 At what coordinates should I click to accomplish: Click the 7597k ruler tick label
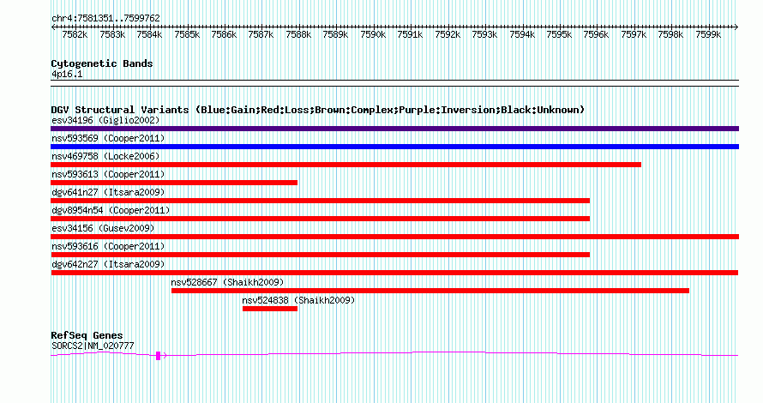[x=634, y=34]
